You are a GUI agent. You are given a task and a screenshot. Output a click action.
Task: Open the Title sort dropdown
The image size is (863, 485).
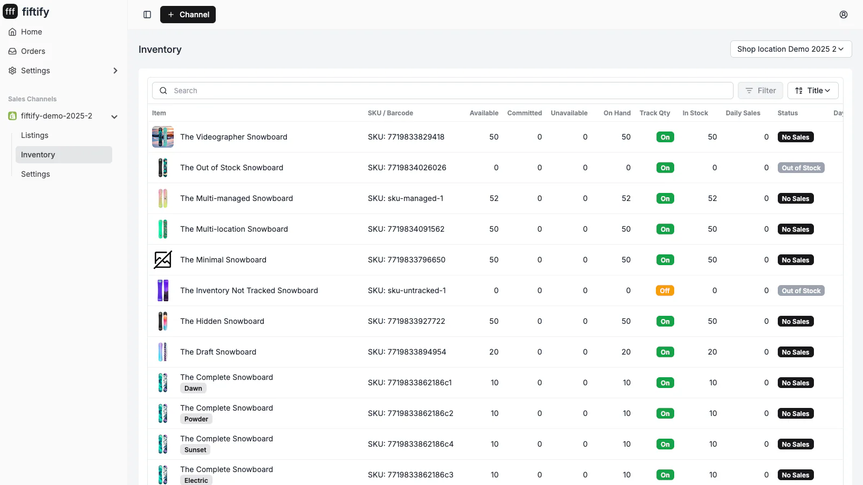(x=812, y=91)
